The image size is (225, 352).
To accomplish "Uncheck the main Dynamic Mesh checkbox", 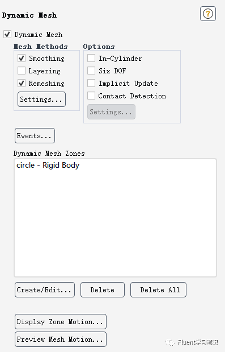I will coord(7,34).
